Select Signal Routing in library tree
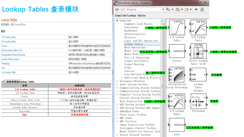Image resolution: width=244 pixels, height=137 pixels. pyautogui.click(x=134, y=64)
